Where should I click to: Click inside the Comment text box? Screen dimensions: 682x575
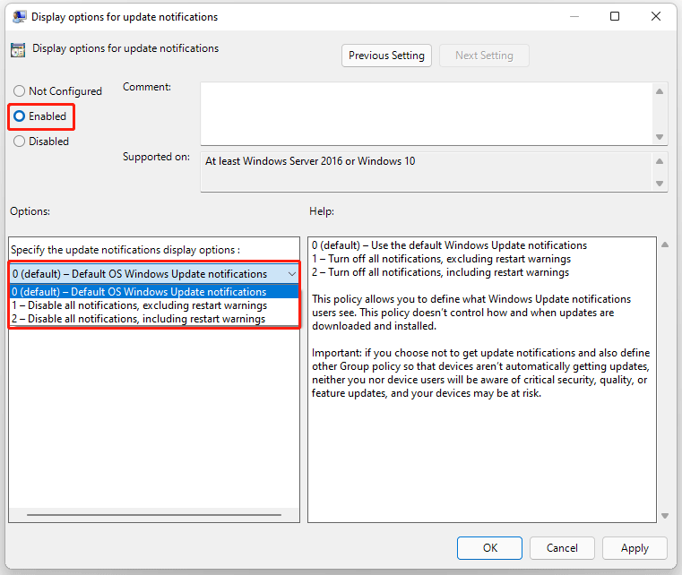(x=427, y=114)
